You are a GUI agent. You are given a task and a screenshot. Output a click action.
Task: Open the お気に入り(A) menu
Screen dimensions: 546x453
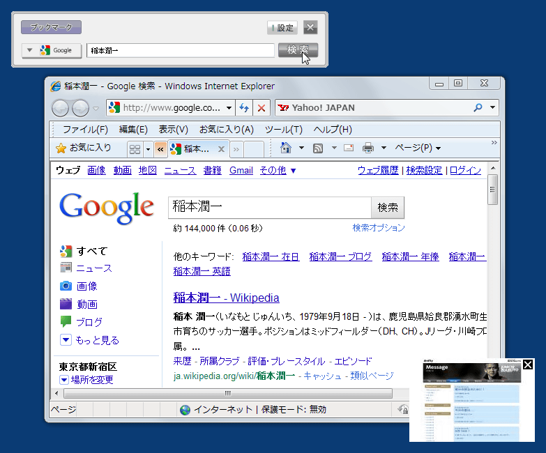tap(227, 130)
